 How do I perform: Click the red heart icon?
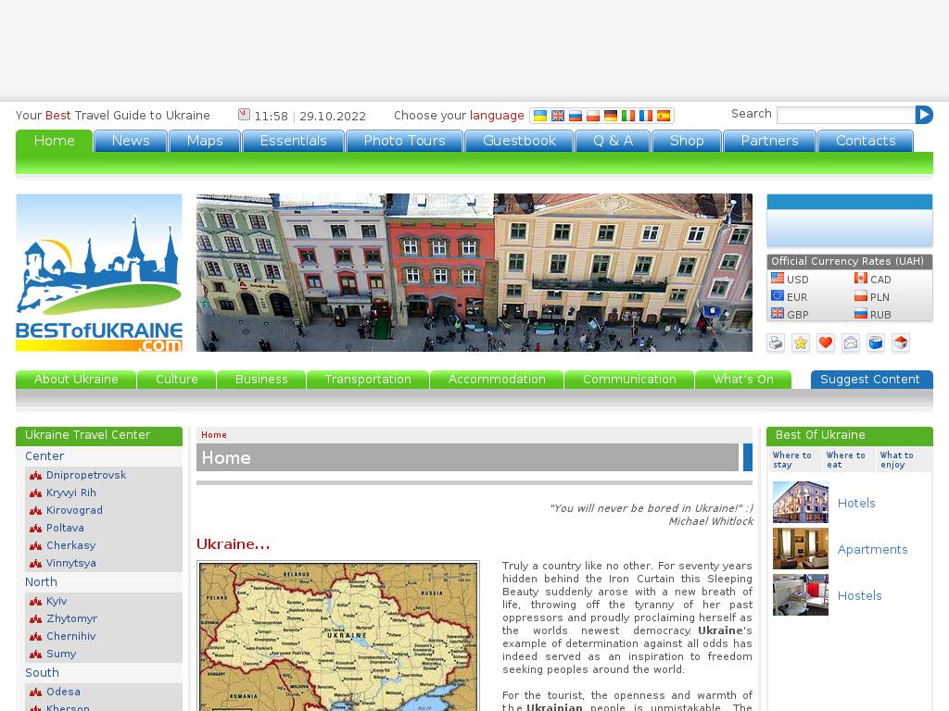pos(826,343)
